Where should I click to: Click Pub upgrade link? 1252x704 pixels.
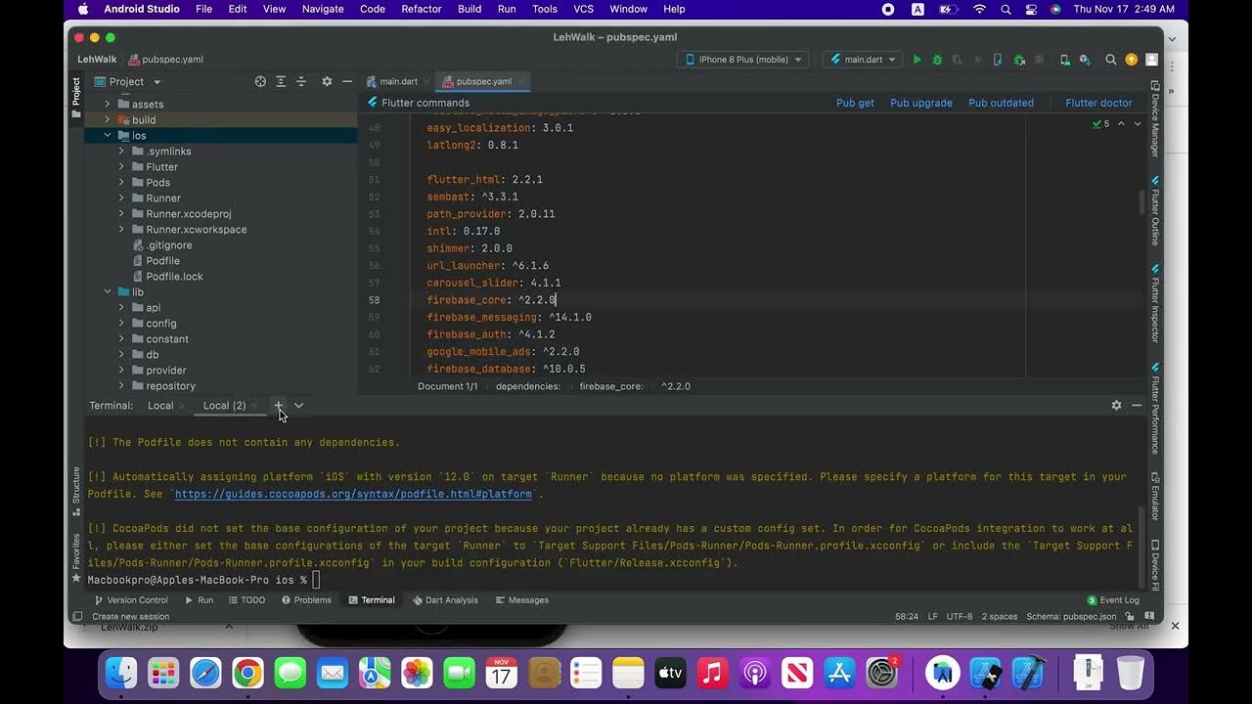click(921, 103)
